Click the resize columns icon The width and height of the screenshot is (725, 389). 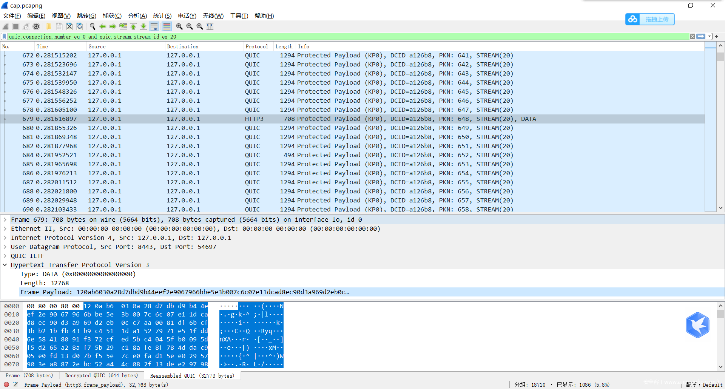point(210,26)
